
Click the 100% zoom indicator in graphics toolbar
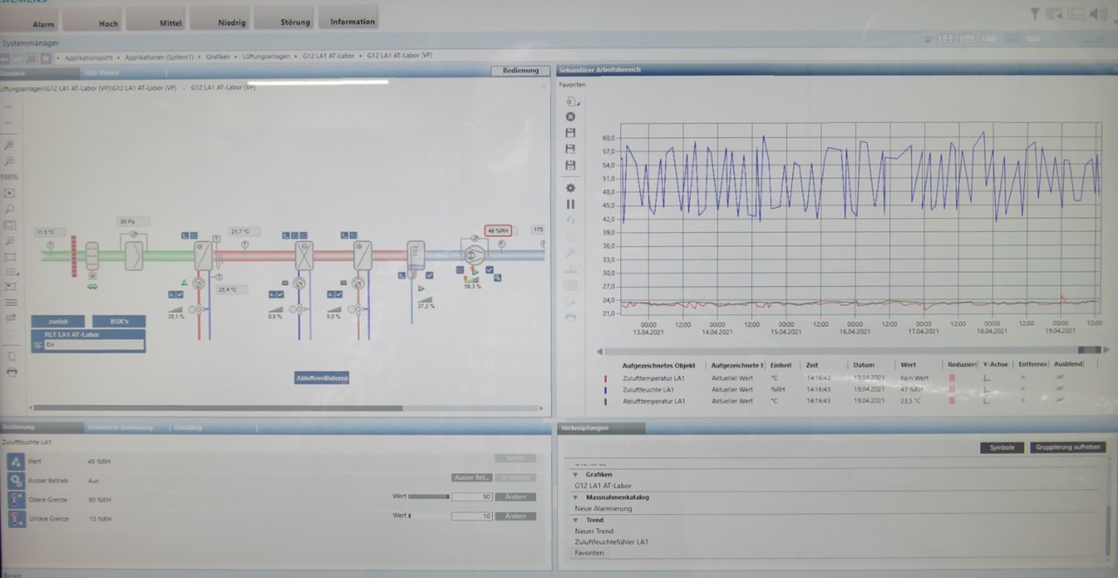pyautogui.click(x=9, y=177)
